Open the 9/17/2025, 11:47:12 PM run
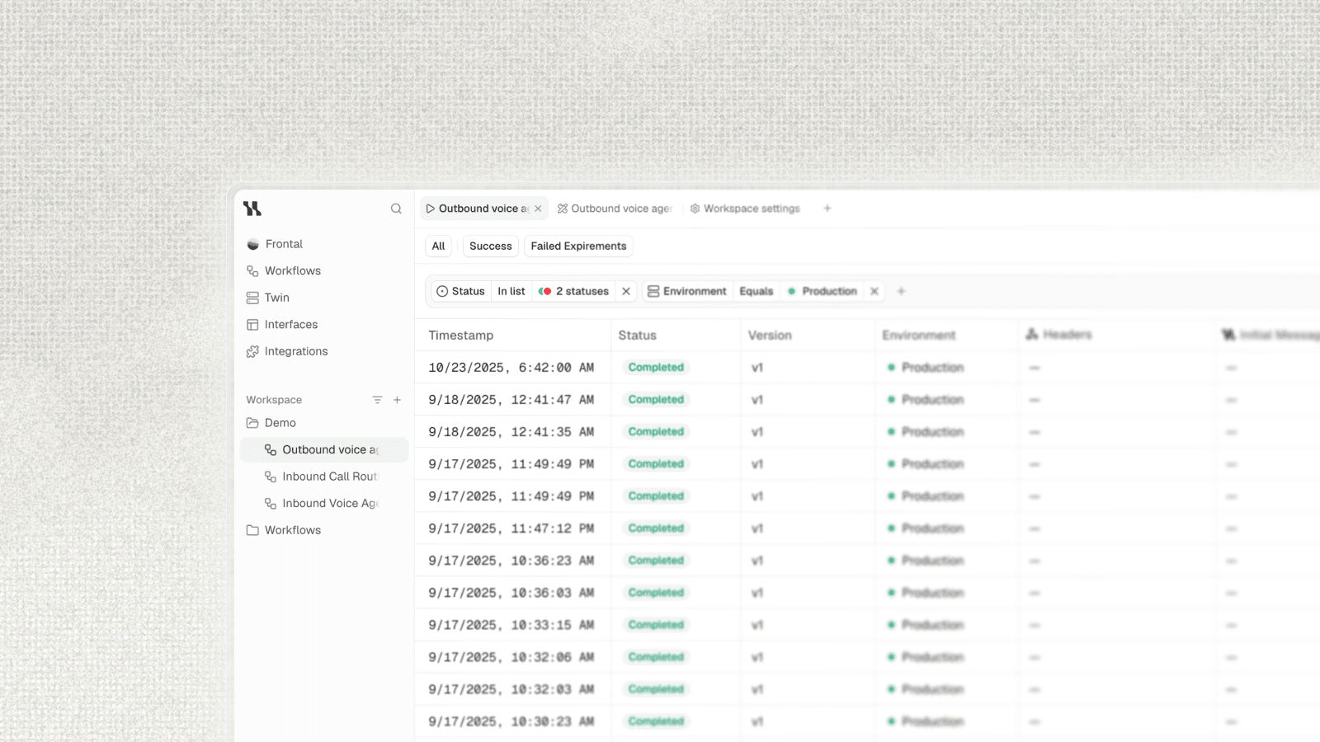1320x742 pixels. point(866,528)
